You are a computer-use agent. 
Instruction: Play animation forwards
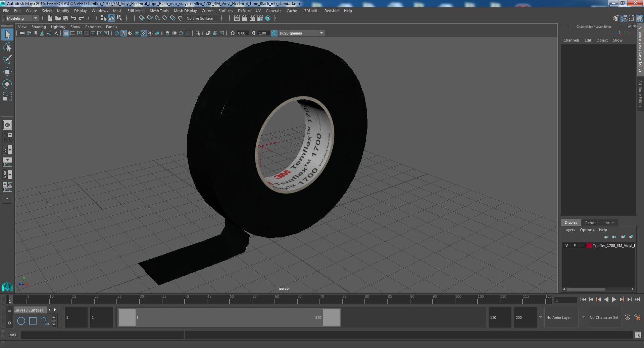pos(614,300)
